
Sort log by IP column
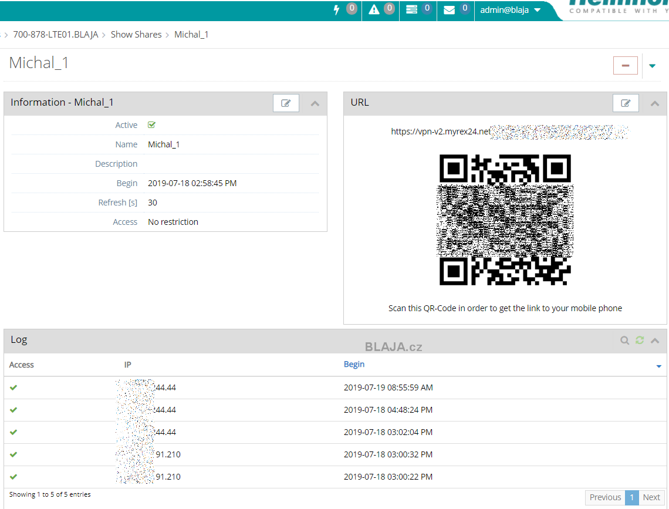pos(127,365)
